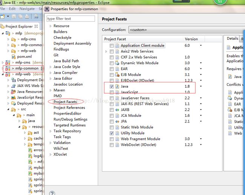This screenshot has height=195, width=245.
Task: Open Java facet version dropdown
Action: pos(201,86)
